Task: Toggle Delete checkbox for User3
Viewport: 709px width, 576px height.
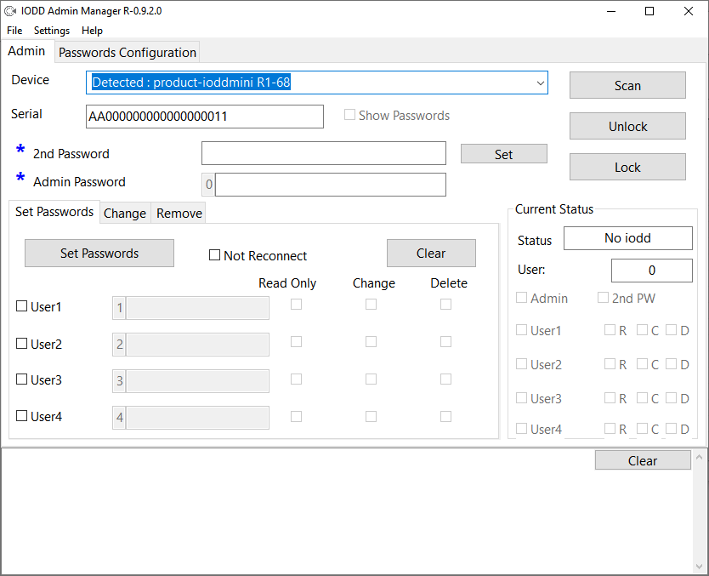Action: coord(445,379)
